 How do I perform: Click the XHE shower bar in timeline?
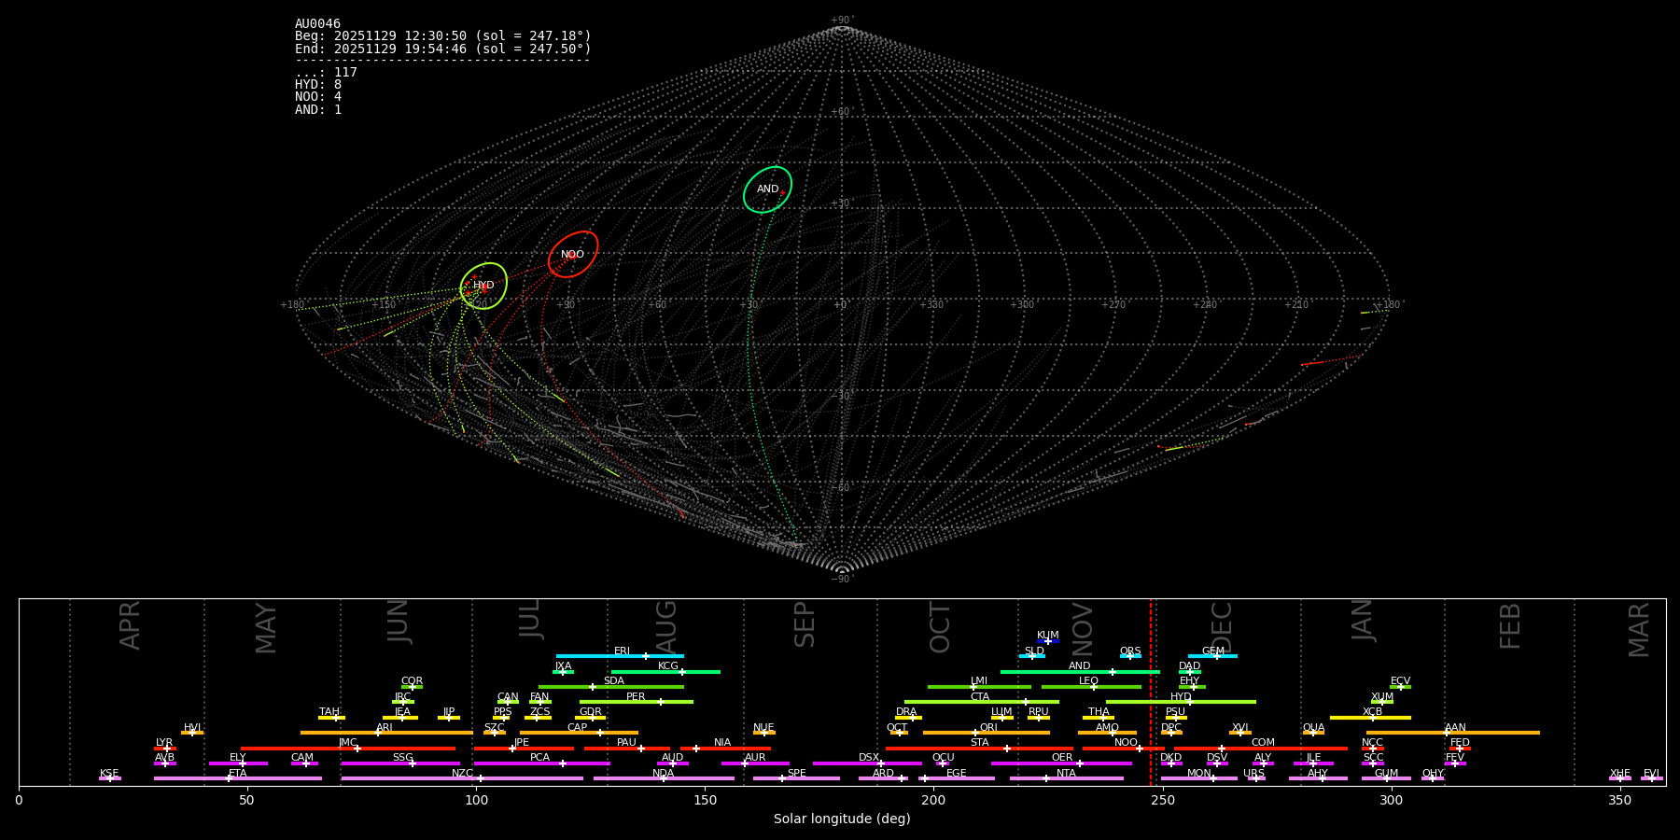click(x=1620, y=778)
